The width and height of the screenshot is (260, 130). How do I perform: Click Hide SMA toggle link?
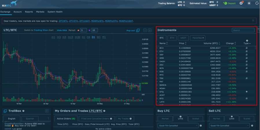point(62,30)
